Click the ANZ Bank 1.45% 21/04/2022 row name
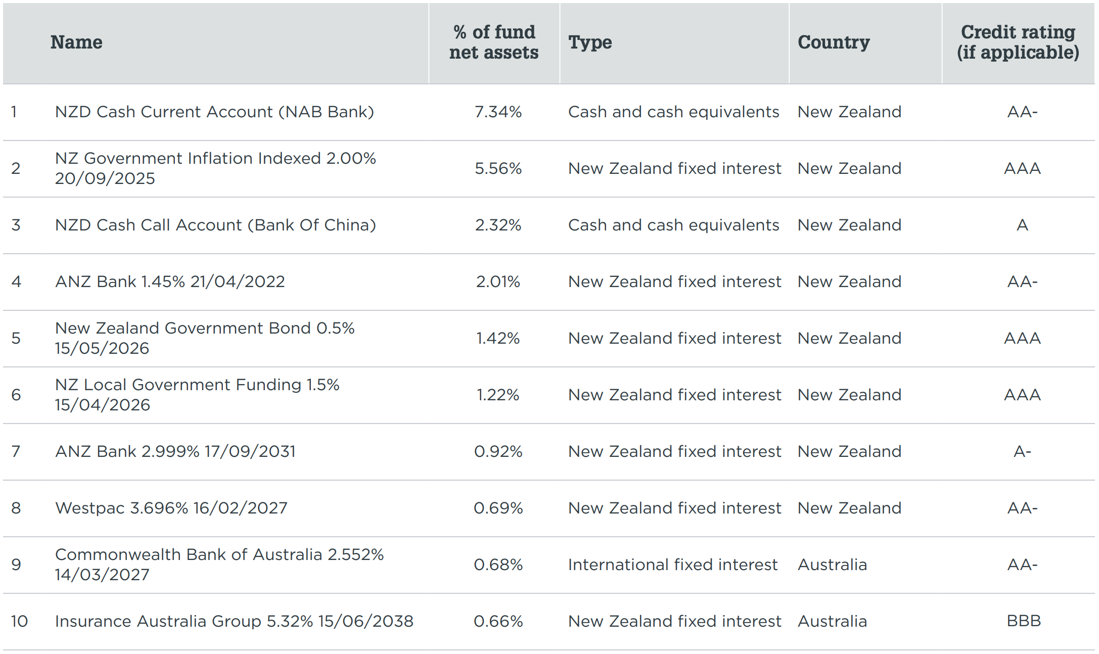Screen dimensions: 1099x654 click(x=170, y=282)
